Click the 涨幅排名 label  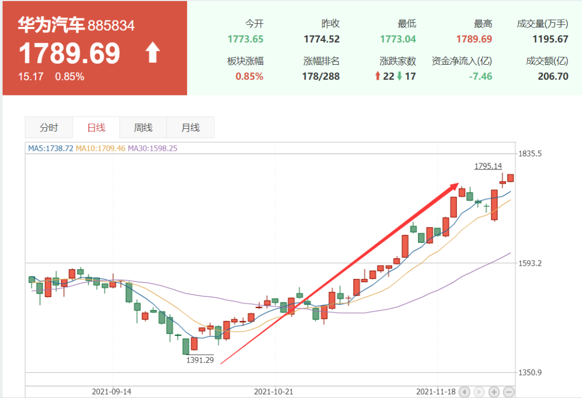coord(321,61)
